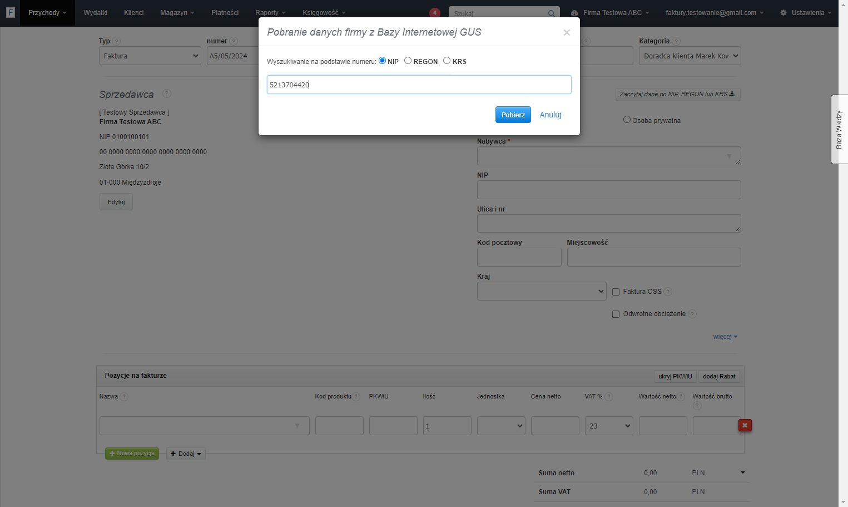Click the Edytuj seller button
Viewport: 848px width, 507px height.
point(116,202)
